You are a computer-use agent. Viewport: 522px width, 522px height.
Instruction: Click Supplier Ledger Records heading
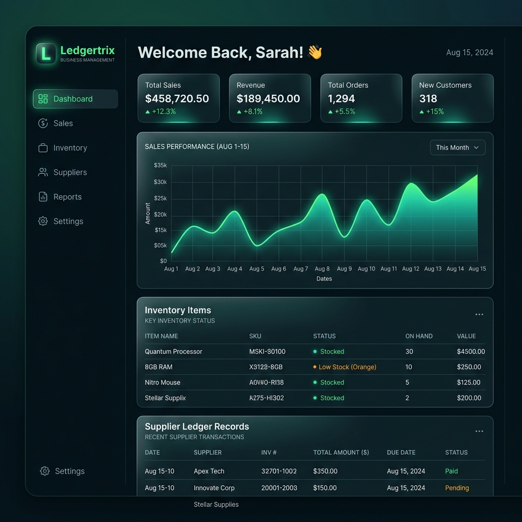[197, 427]
